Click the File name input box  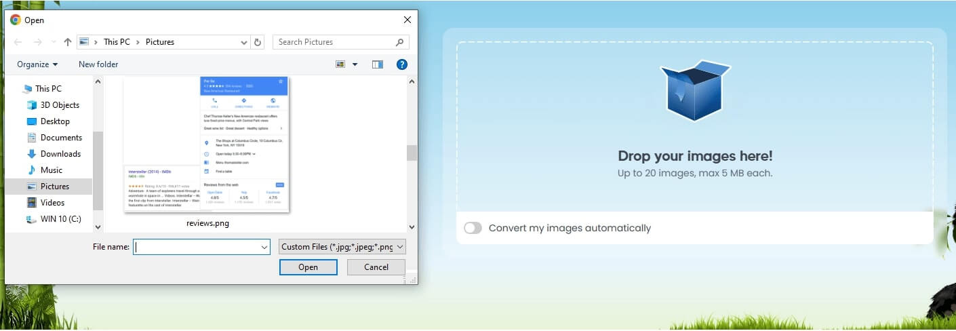click(202, 247)
